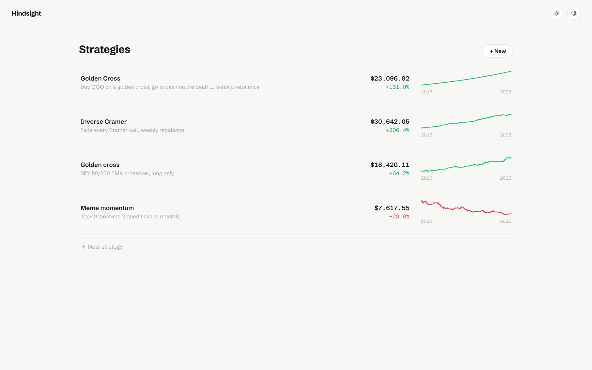Click the +131.0% return figure
Viewport: 592px width, 370px height.
coord(398,87)
